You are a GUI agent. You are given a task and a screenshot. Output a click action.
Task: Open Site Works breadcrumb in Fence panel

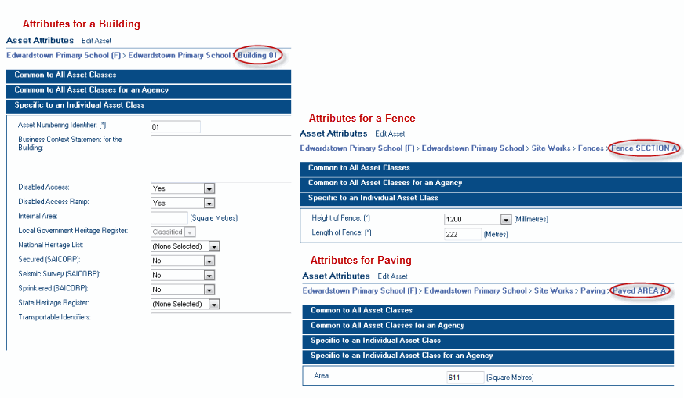click(551, 148)
